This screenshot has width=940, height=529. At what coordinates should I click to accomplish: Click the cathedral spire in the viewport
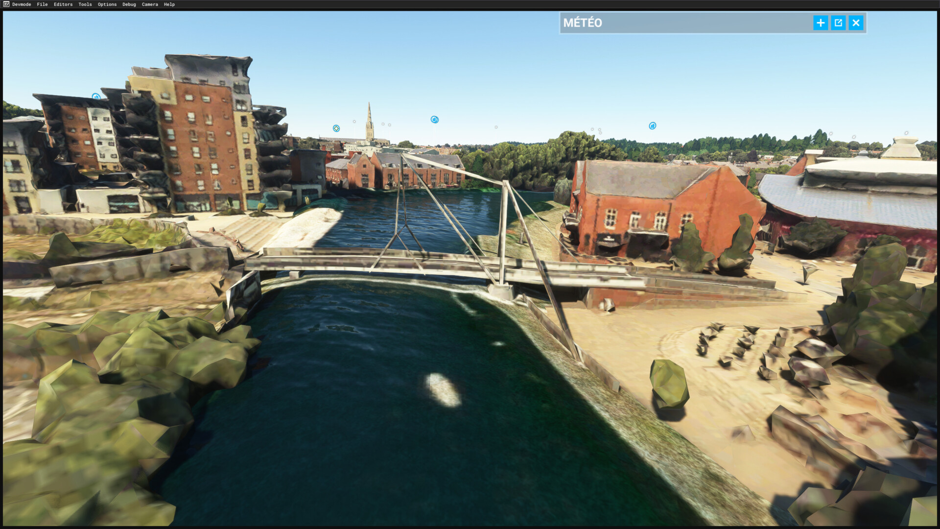pos(370,122)
